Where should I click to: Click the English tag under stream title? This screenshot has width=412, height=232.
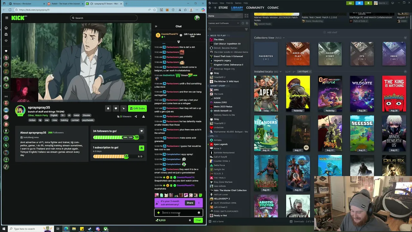pyautogui.click(x=54, y=115)
